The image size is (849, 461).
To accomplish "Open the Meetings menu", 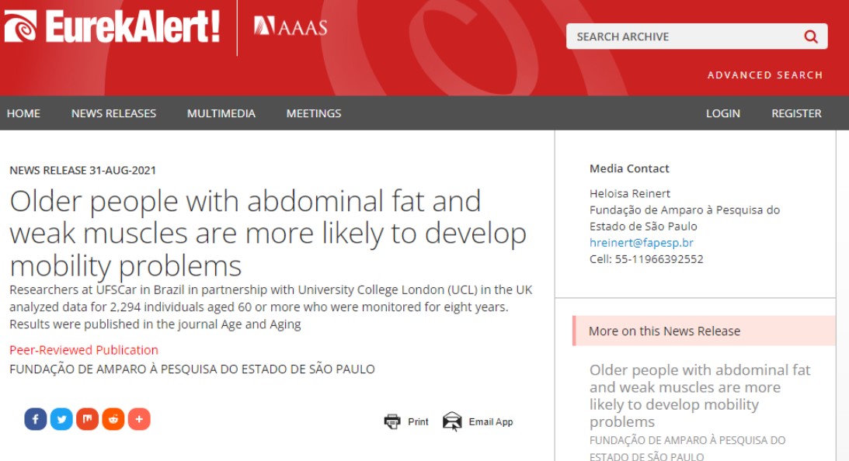I will click(314, 113).
